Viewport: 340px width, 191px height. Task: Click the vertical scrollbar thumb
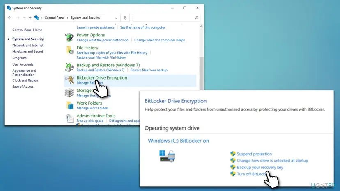(202, 73)
